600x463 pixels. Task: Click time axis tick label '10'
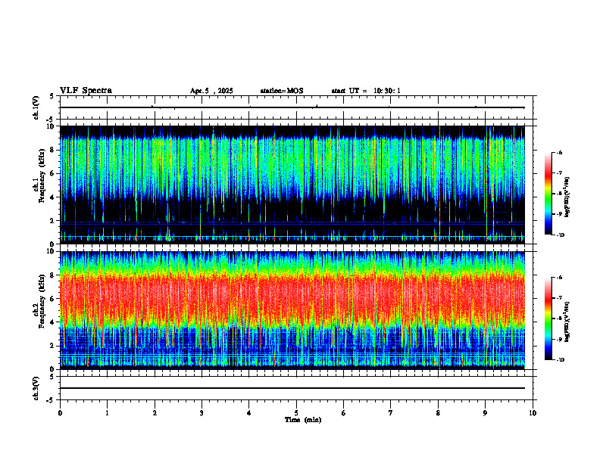533,413
